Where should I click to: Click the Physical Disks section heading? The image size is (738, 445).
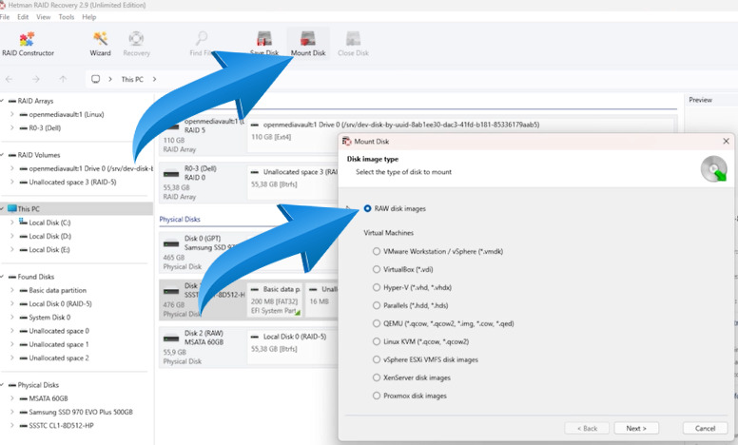(180, 220)
